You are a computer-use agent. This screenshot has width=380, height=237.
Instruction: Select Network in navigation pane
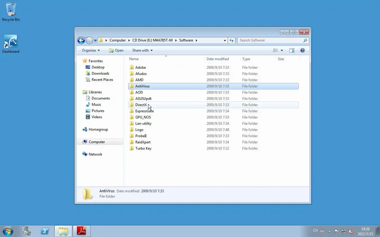tap(95, 154)
